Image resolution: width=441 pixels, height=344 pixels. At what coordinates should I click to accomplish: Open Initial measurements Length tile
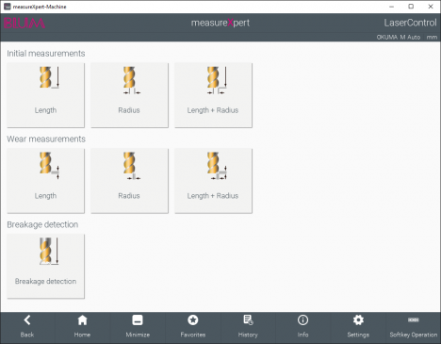point(46,95)
